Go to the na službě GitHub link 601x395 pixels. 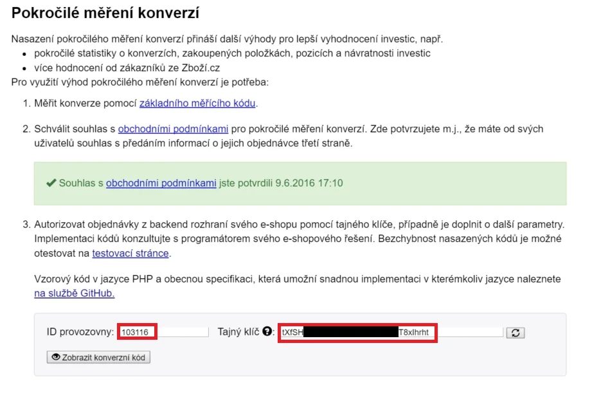pos(75,293)
